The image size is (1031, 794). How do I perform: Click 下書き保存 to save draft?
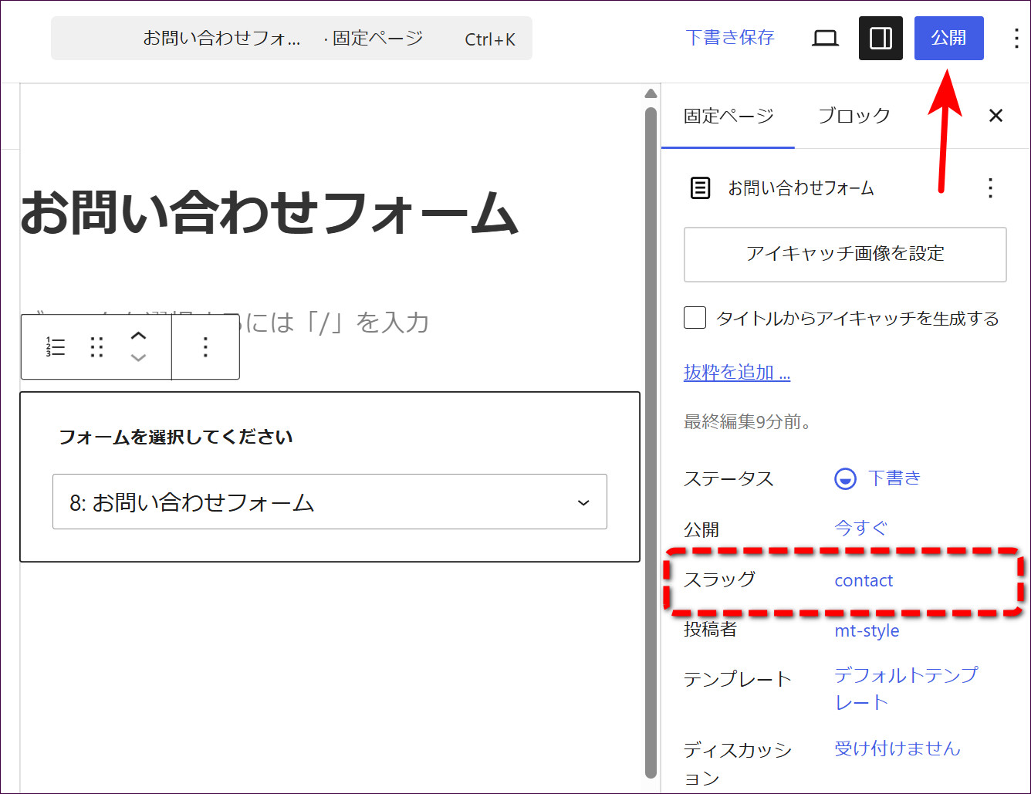click(730, 38)
